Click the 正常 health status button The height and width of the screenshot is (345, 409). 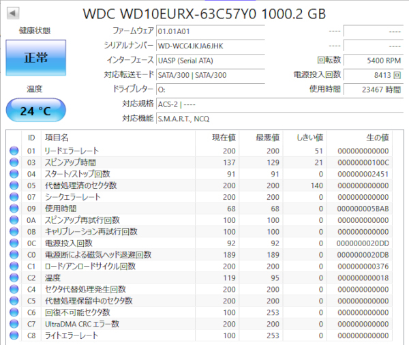(35, 58)
